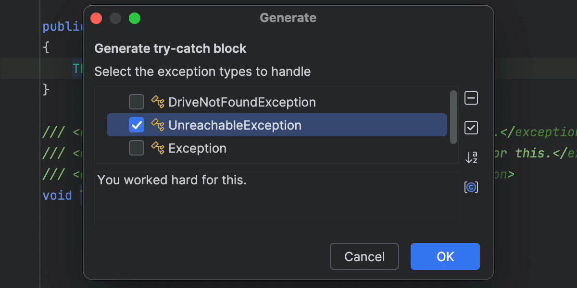Click the Exception class icon

pyautogui.click(x=158, y=148)
